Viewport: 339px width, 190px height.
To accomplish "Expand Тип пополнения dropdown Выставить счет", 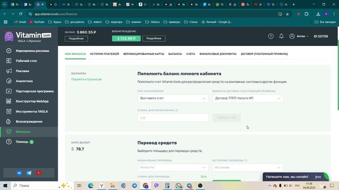I will coord(173,98).
